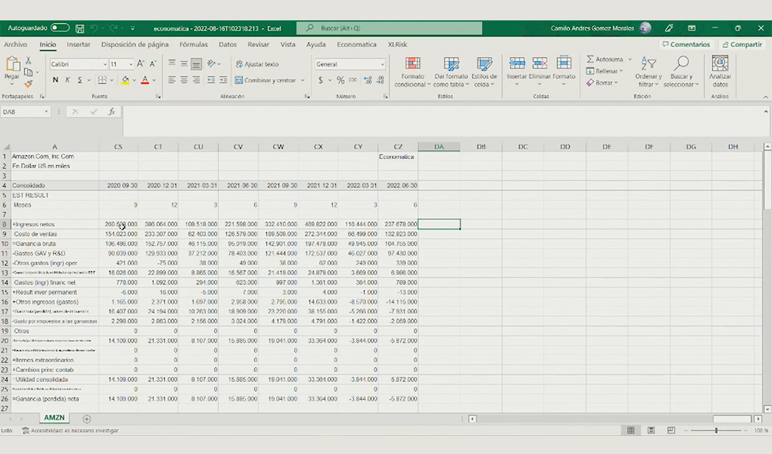This screenshot has height=454, width=772.
Task: Switch to Disposición de página tab
Action: (x=135, y=44)
